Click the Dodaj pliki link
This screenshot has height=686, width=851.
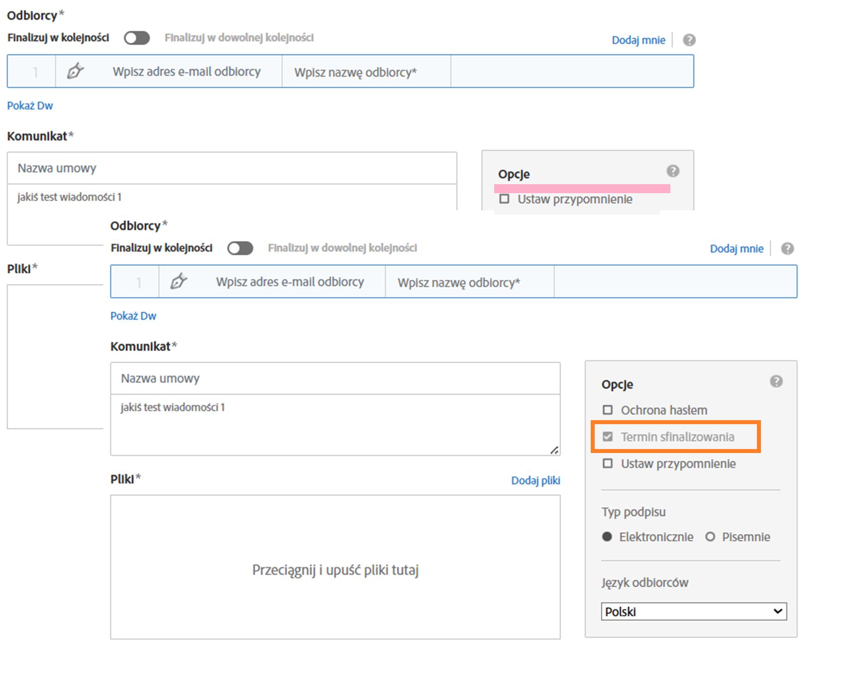point(535,480)
